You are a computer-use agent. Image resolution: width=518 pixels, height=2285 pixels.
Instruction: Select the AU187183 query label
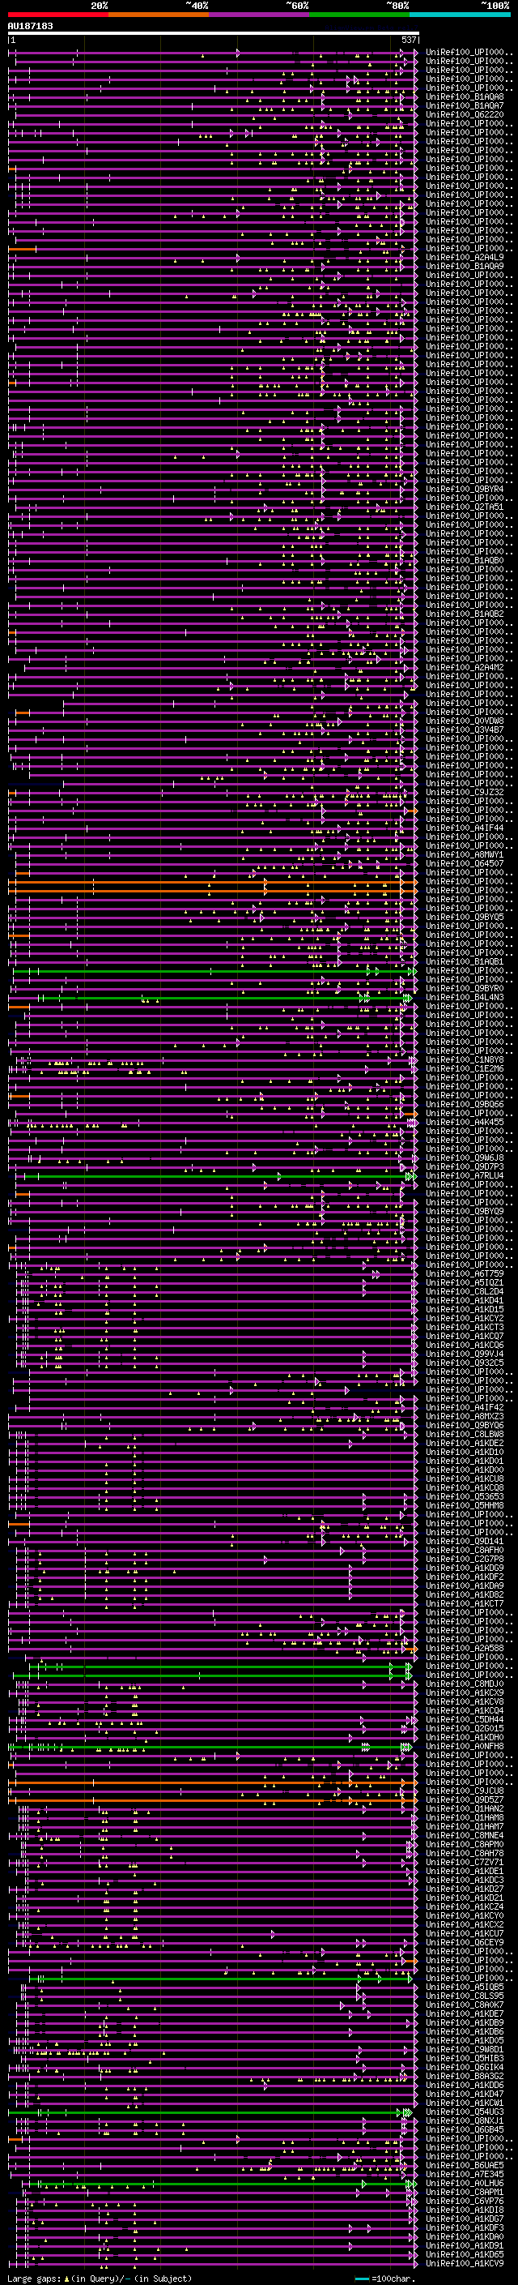pyautogui.click(x=30, y=26)
